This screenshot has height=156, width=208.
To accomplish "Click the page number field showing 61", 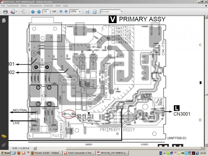I will click(46, 11).
